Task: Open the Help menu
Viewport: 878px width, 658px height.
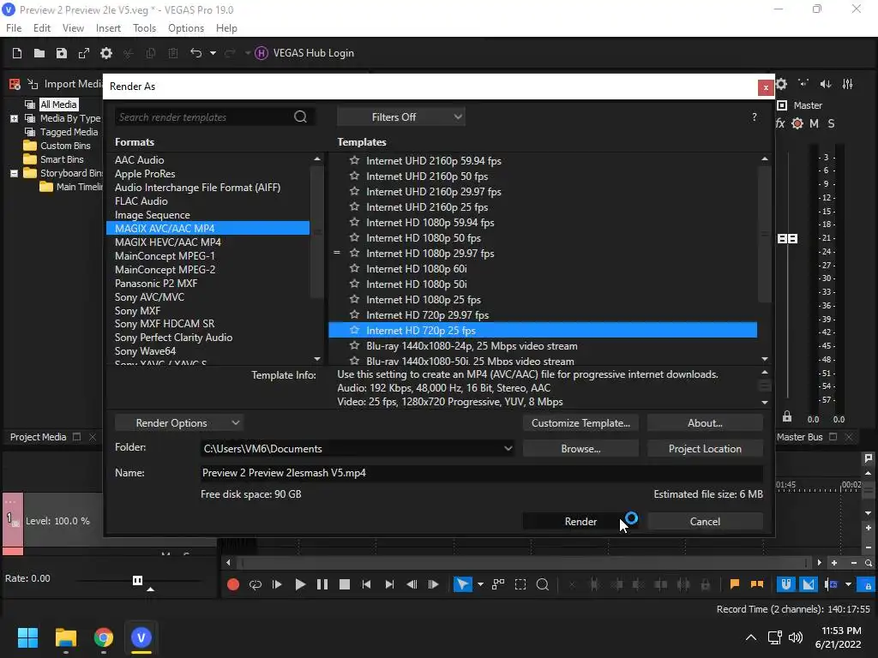Action: pos(226,28)
